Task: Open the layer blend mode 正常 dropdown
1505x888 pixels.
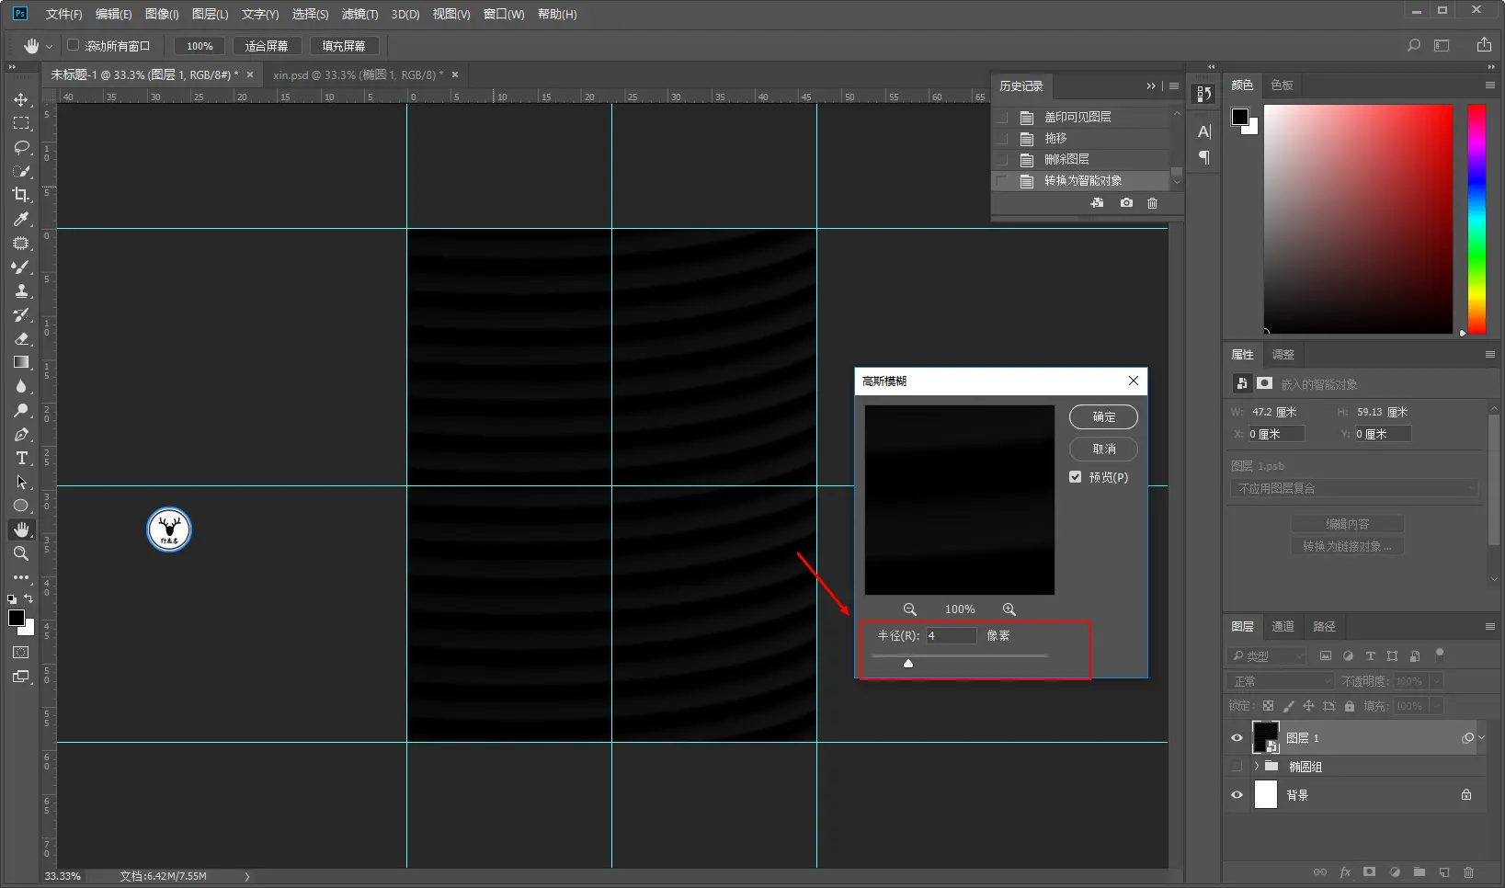Action: tap(1280, 681)
